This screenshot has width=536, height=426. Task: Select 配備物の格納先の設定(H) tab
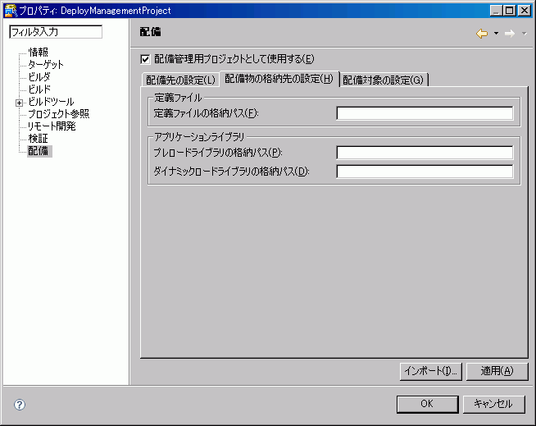click(x=279, y=79)
